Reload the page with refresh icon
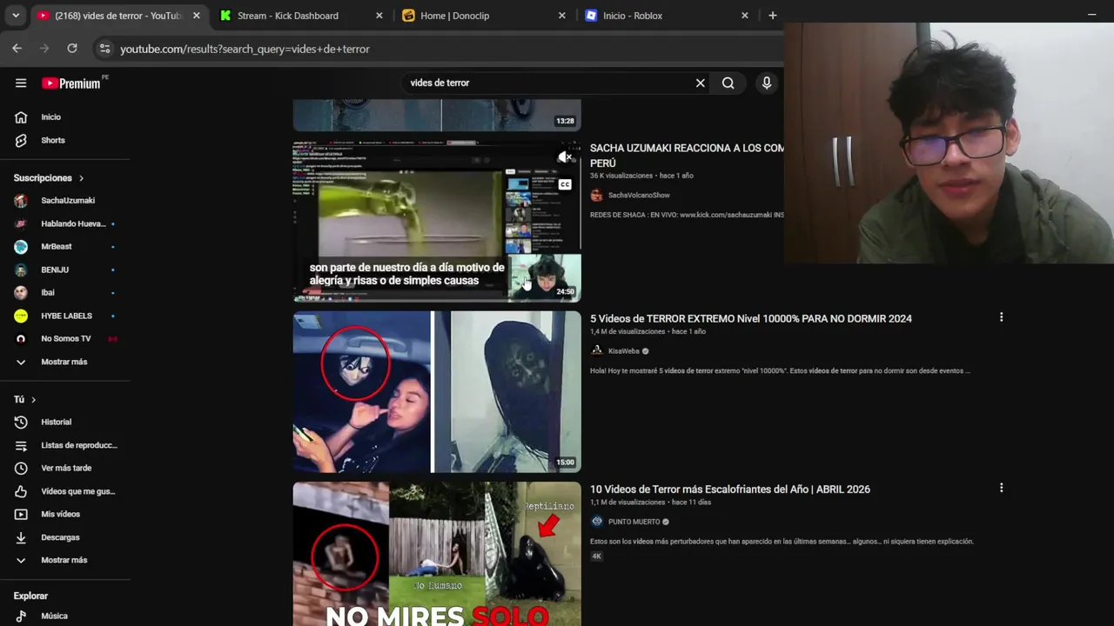The width and height of the screenshot is (1114, 626). (x=72, y=49)
